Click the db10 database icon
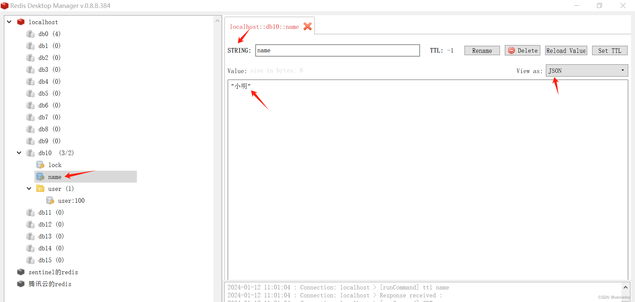 pyautogui.click(x=30, y=153)
